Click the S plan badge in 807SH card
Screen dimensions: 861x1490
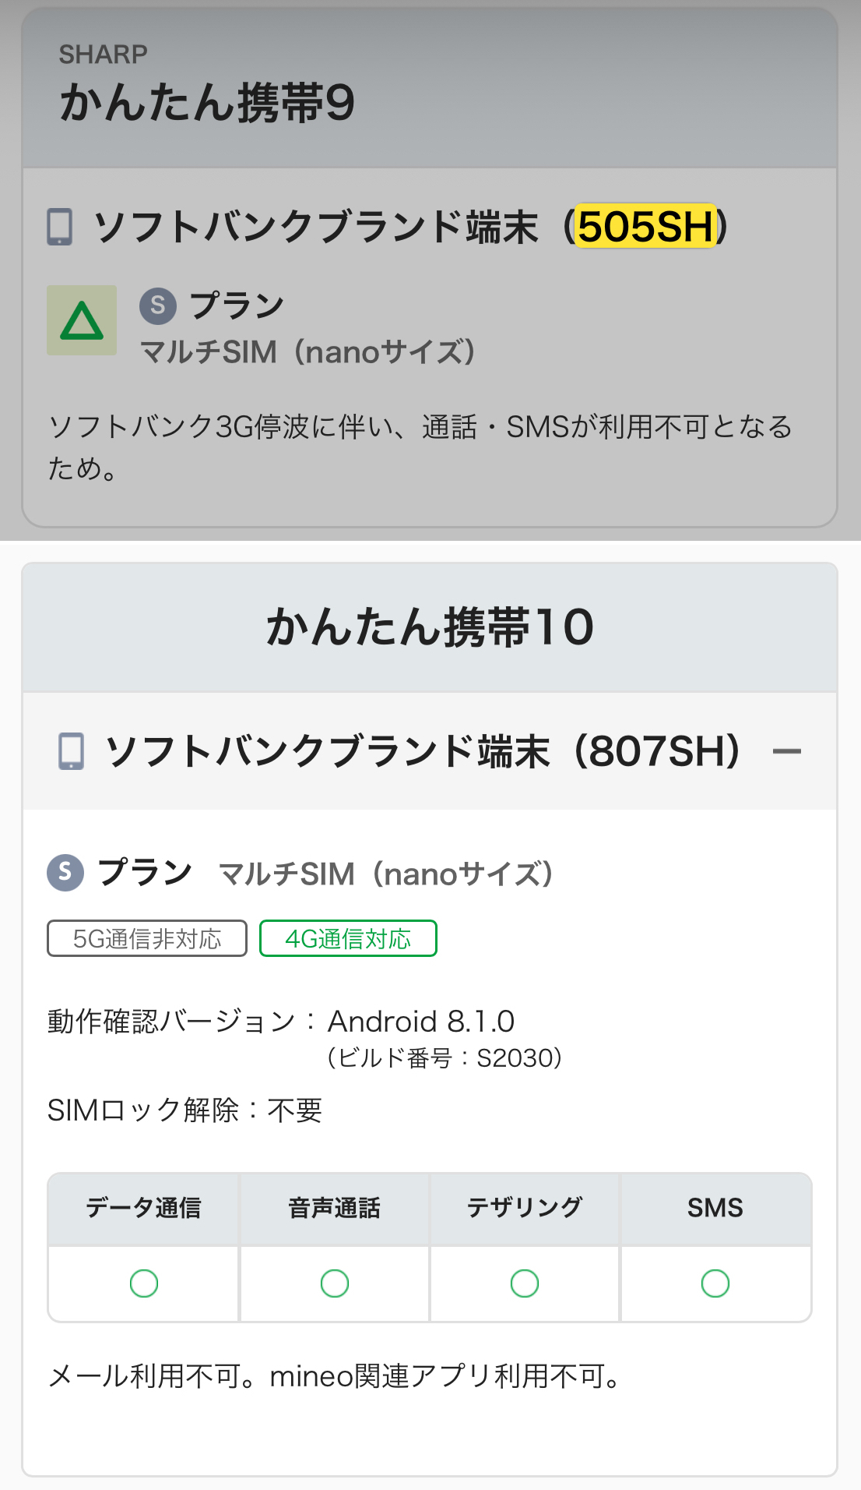click(65, 872)
